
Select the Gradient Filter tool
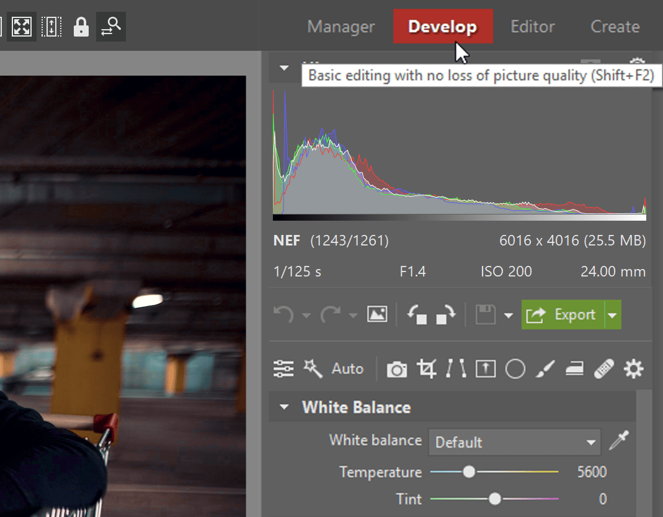point(486,369)
